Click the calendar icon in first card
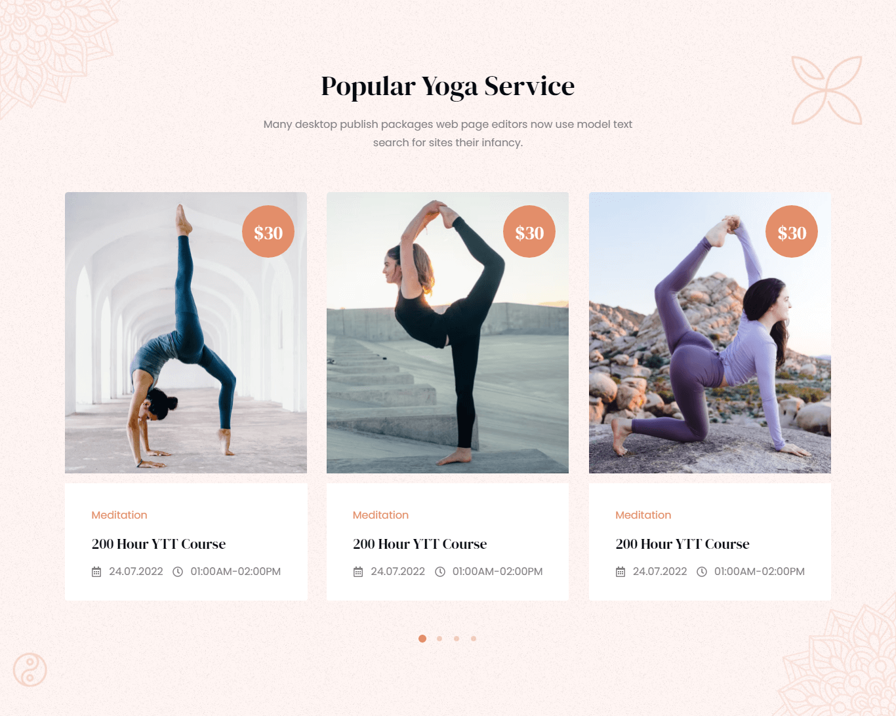 point(96,572)
